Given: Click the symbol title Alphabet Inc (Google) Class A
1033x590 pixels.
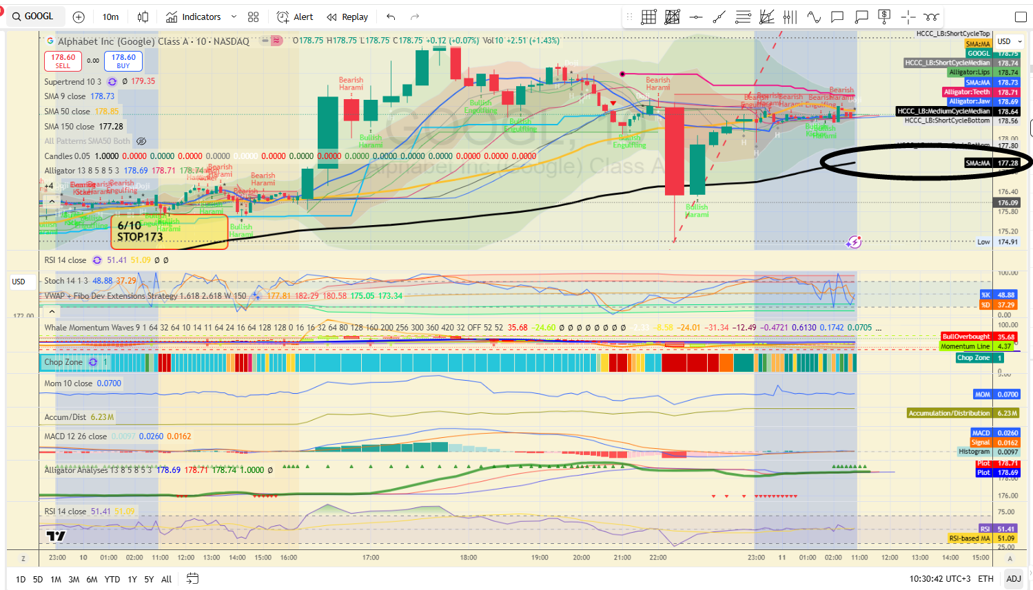Looking at the screenshot, I should pos(123,41).
